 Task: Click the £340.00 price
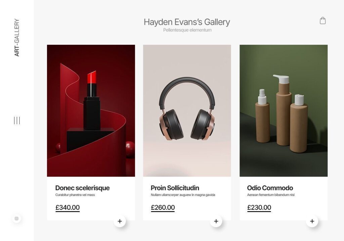(68, 207)
